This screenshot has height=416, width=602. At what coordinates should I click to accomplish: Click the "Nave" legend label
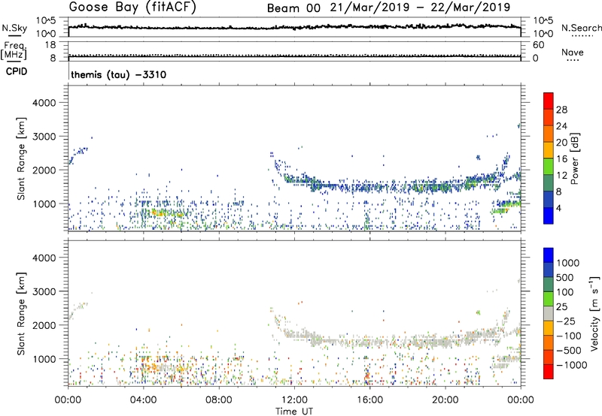pyautogui.click(x=573, y=52)
